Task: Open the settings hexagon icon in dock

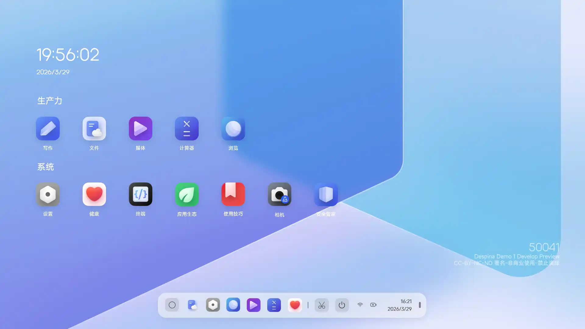Action: tap(213, 305)
